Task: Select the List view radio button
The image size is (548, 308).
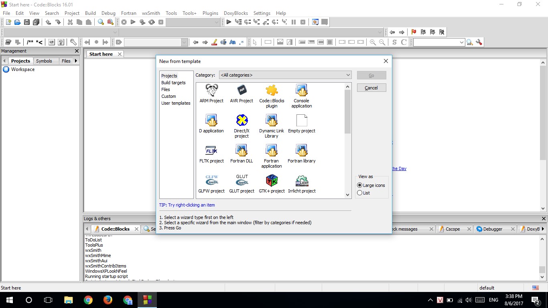Action: click(x=363, y=193)
